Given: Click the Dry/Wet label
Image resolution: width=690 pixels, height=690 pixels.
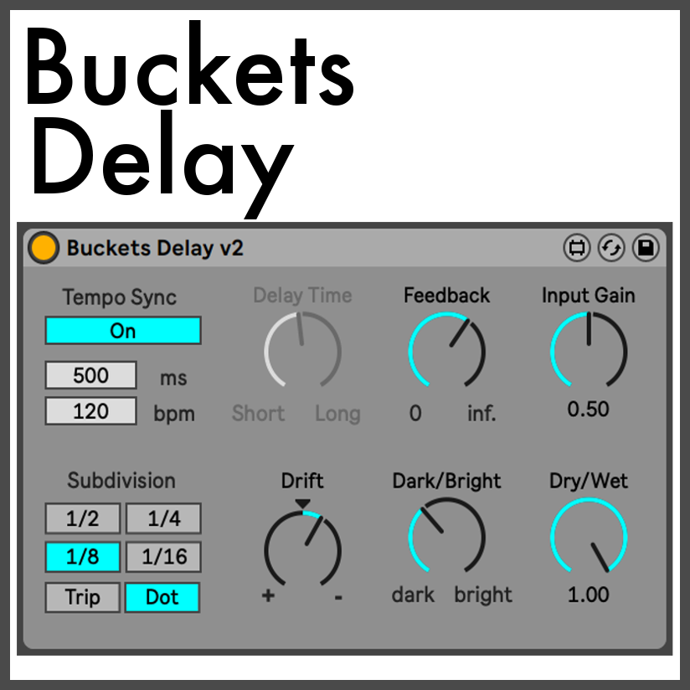Looking at the screenshot, I should (589, 481).
